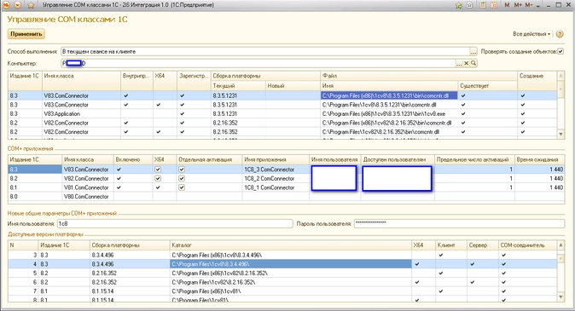Open the calculator icon in title bar
Viewport: 575px width, 311px height.
(x=483, y=5)
